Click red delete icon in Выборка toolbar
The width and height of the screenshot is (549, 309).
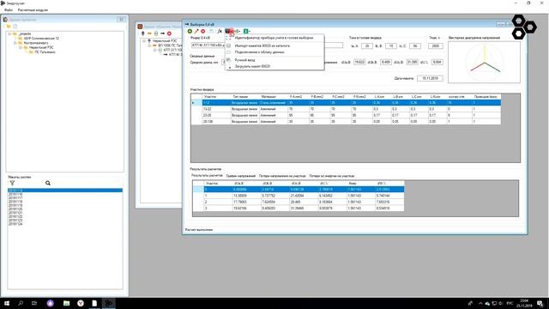(203, 31)
